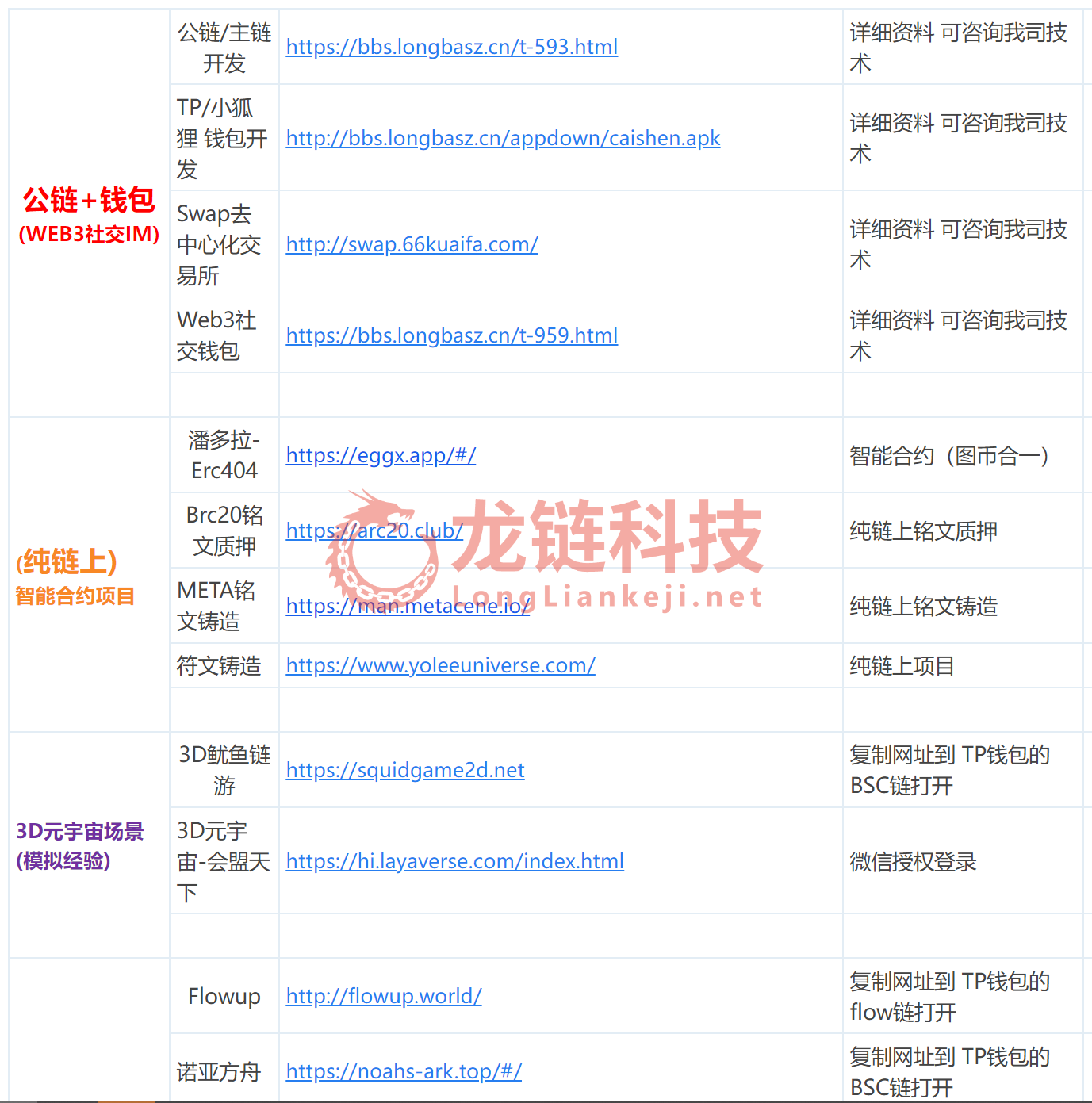Select the red (WEB3社交IM) subtitle

89,234
